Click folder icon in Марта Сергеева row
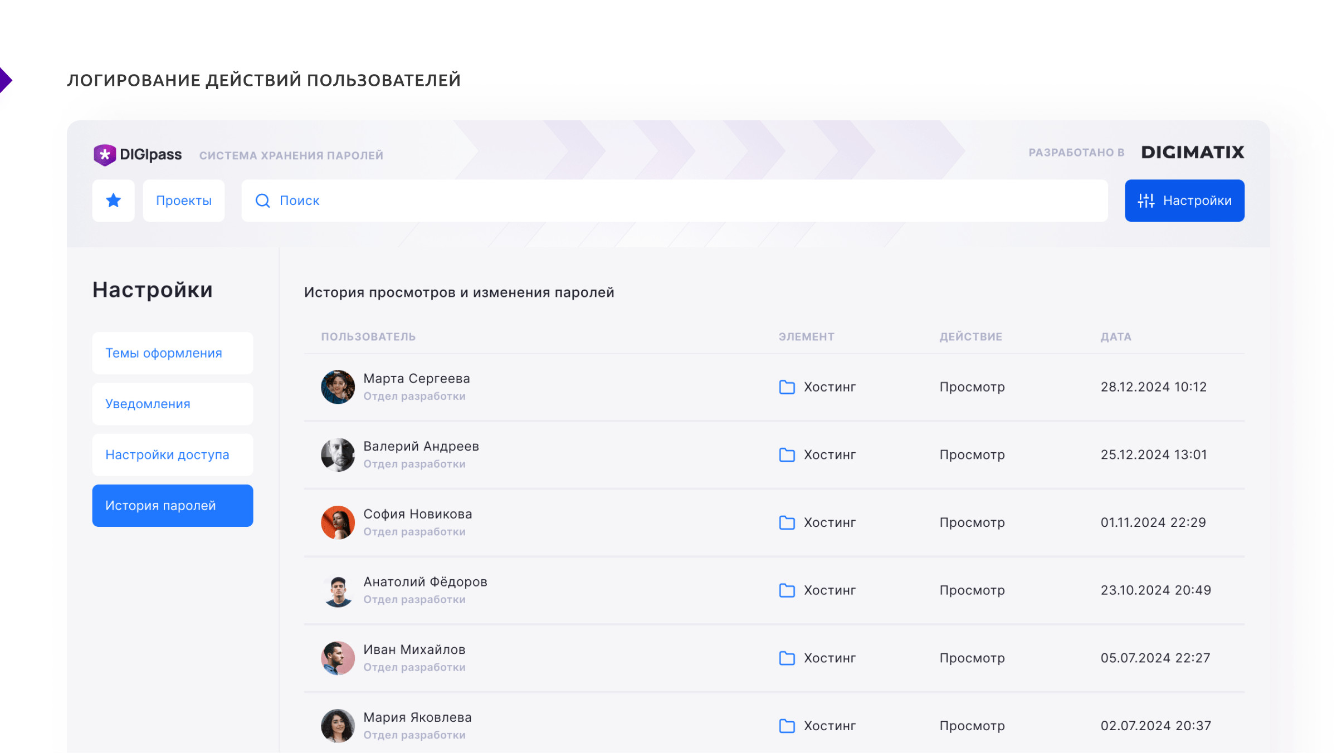 click(x=787, y=387)
